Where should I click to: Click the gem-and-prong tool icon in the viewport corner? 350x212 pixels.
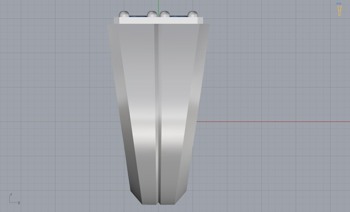pos(339,9)
